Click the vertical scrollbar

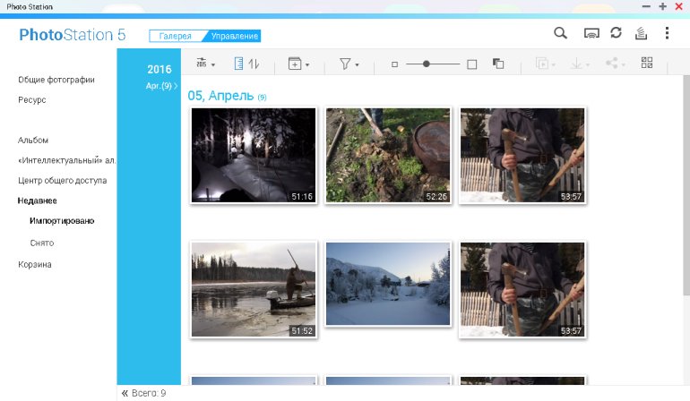[686, 184]
